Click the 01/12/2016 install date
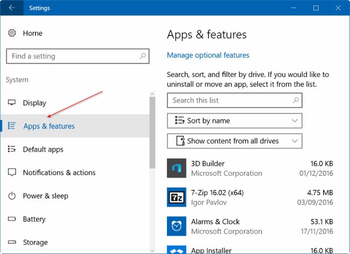The height and width of the screenshot is (254, 350). click(x=316, y=173)
